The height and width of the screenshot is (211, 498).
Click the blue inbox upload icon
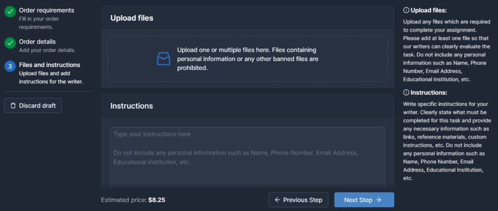163,59
